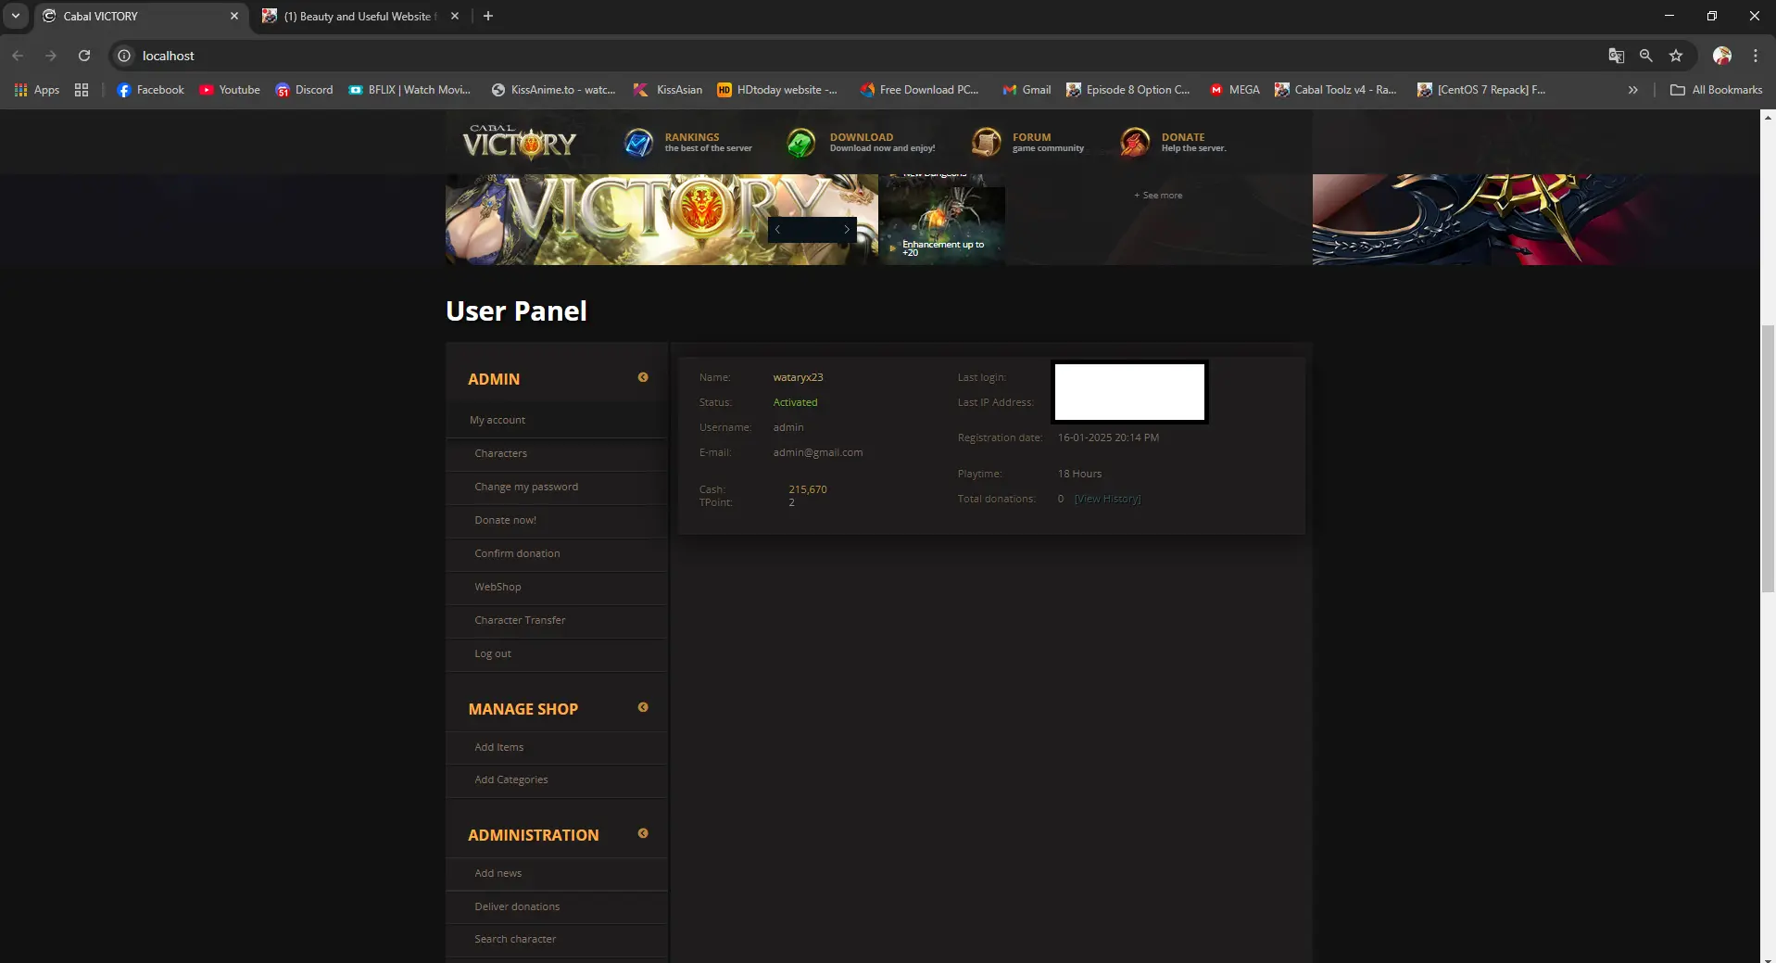This screenshot has height=963, width=1776.
Task: Open Add Categories under Manage Shop
Action: 511,779
